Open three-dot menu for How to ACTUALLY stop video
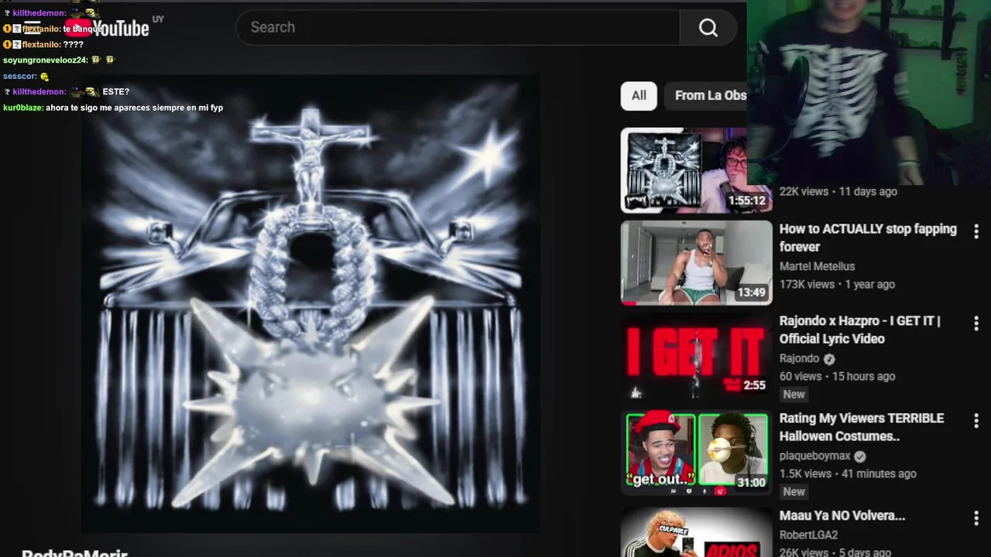Viewport: 991px width, 557px height. pos(976,231)
